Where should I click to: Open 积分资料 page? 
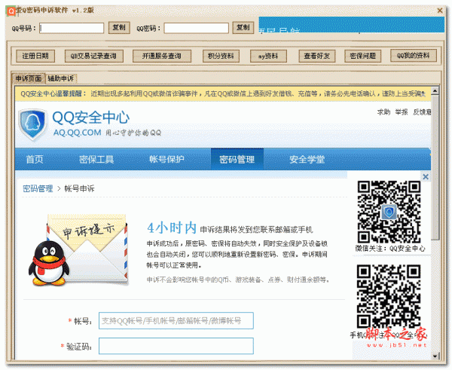[x=221, y=56]
